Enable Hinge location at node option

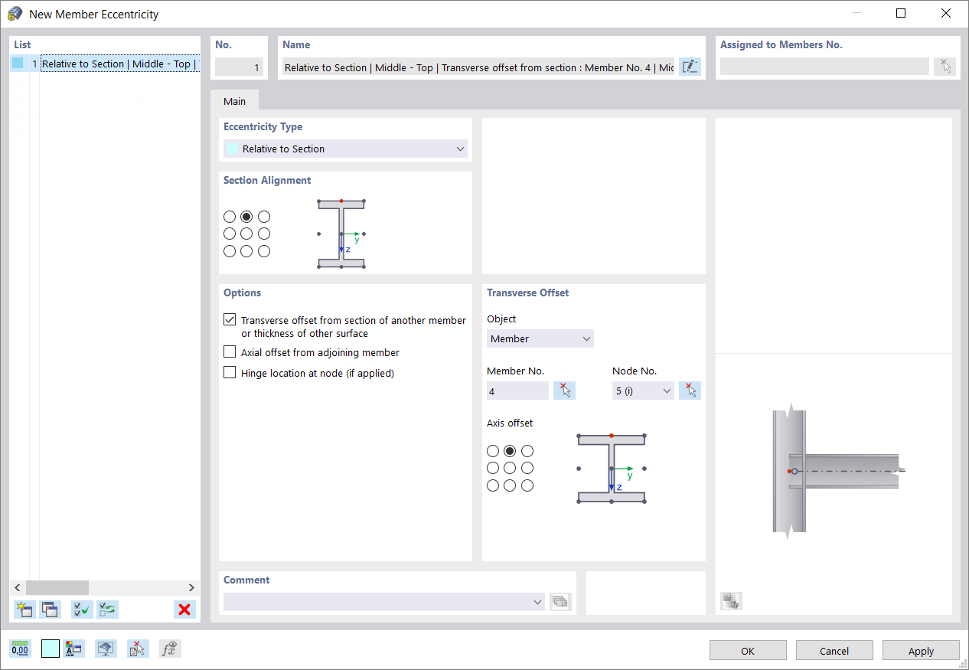click(230, 372)
